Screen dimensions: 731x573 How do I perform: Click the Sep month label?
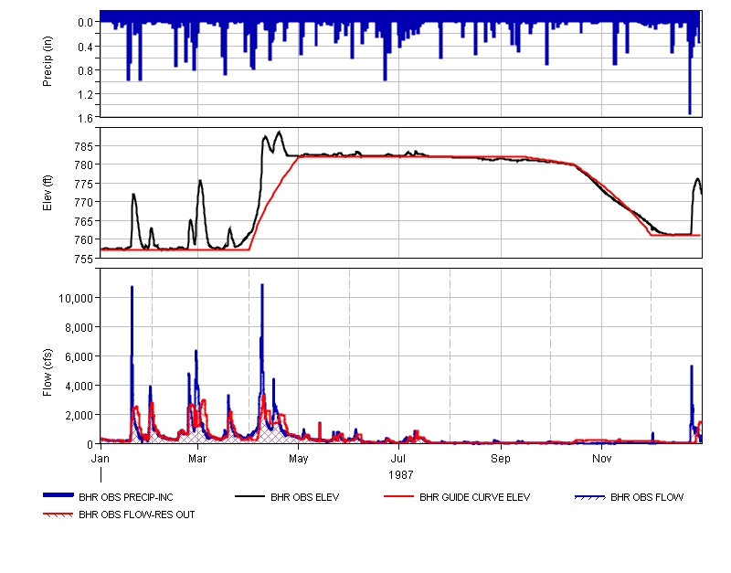tap(501, 459)
